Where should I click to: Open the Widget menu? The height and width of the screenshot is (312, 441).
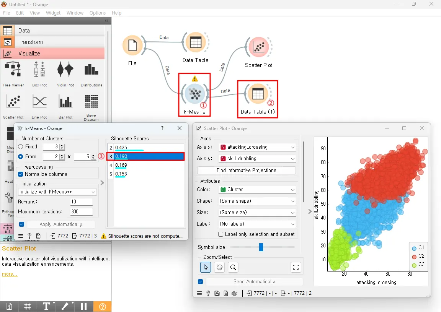53,13
